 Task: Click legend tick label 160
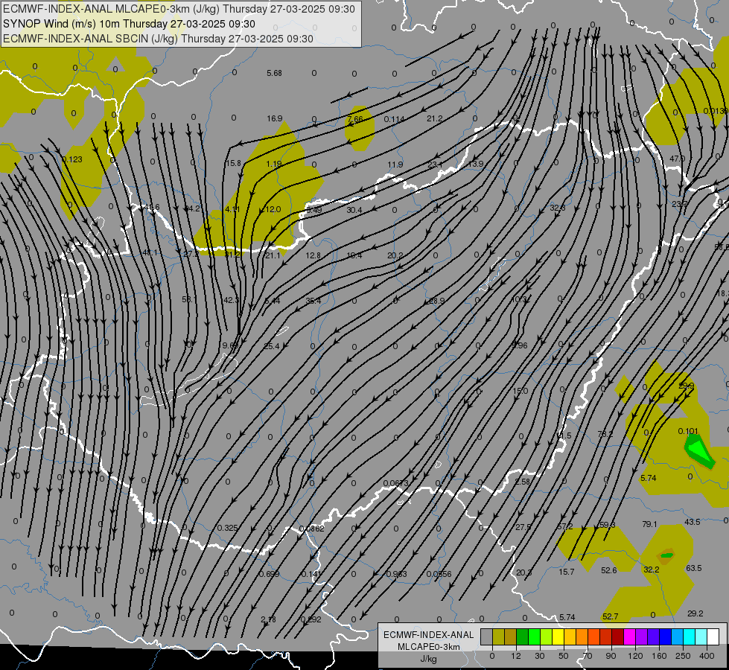point(659,656)
